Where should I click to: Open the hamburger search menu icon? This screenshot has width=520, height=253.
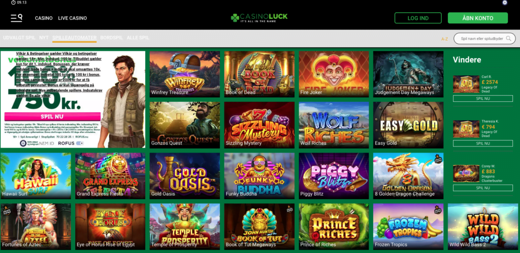tap(16, 18)
